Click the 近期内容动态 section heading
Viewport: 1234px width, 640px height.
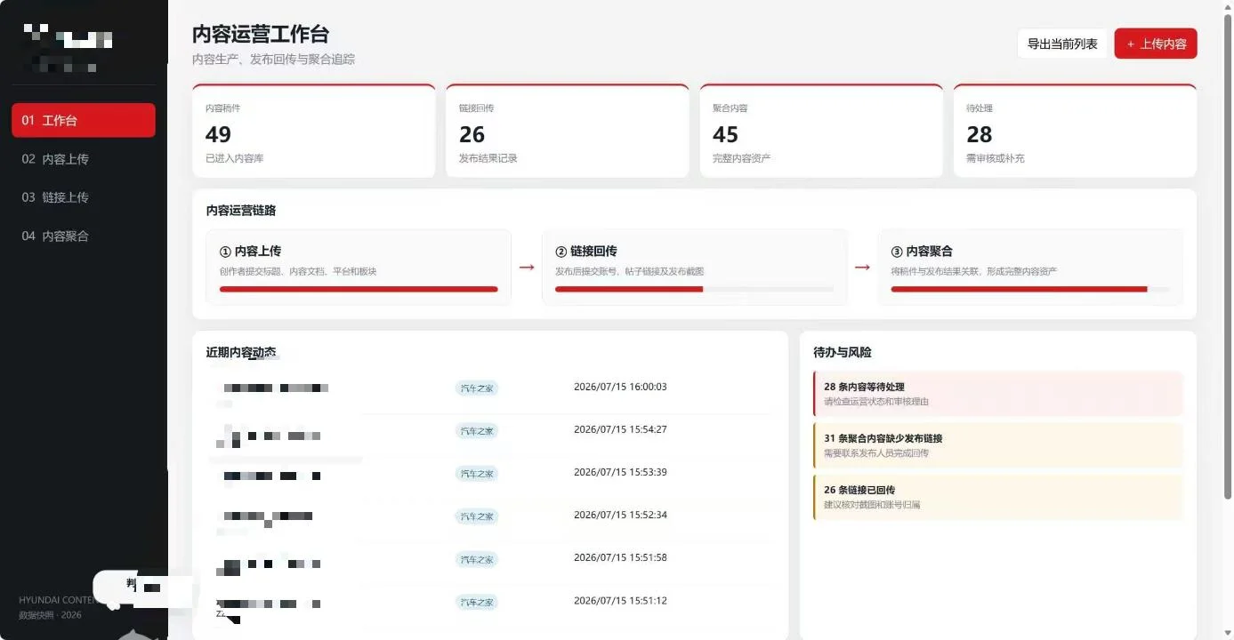click(241, 353)
